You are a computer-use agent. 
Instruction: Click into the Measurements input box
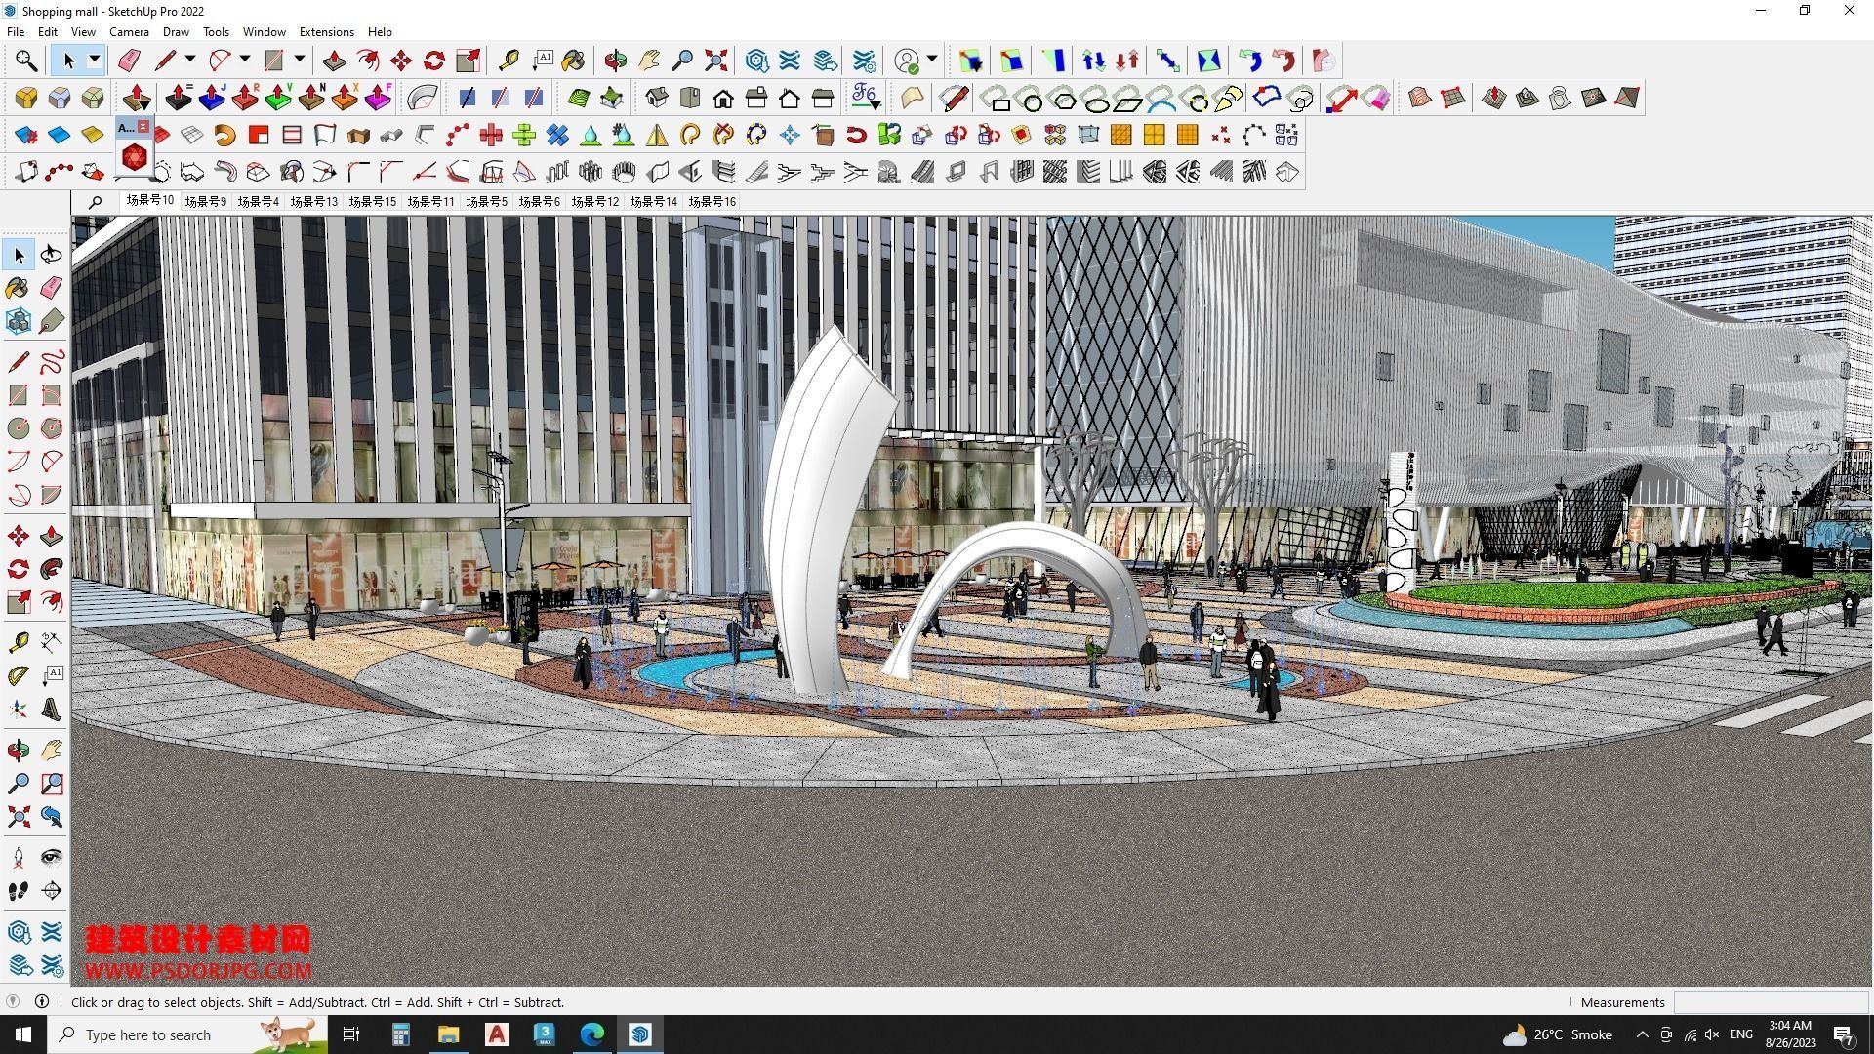(1771, 1002)
